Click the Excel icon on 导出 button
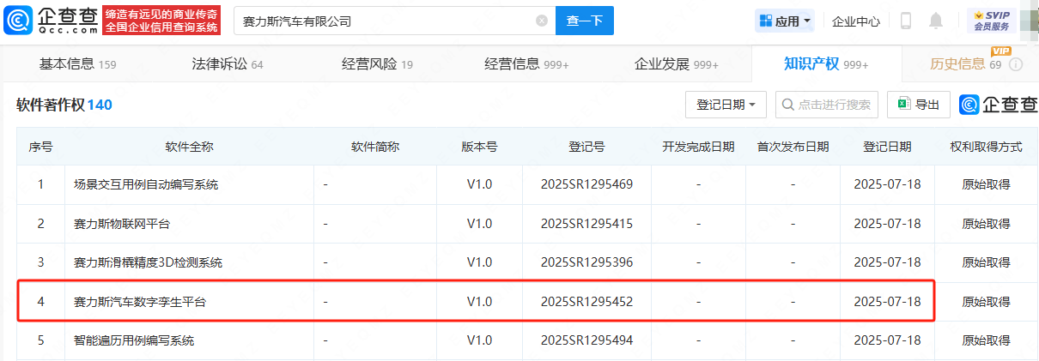 pos(903,105)
